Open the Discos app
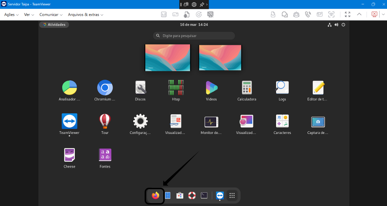This screenshot has width=387, height=206. click(140, 87)
